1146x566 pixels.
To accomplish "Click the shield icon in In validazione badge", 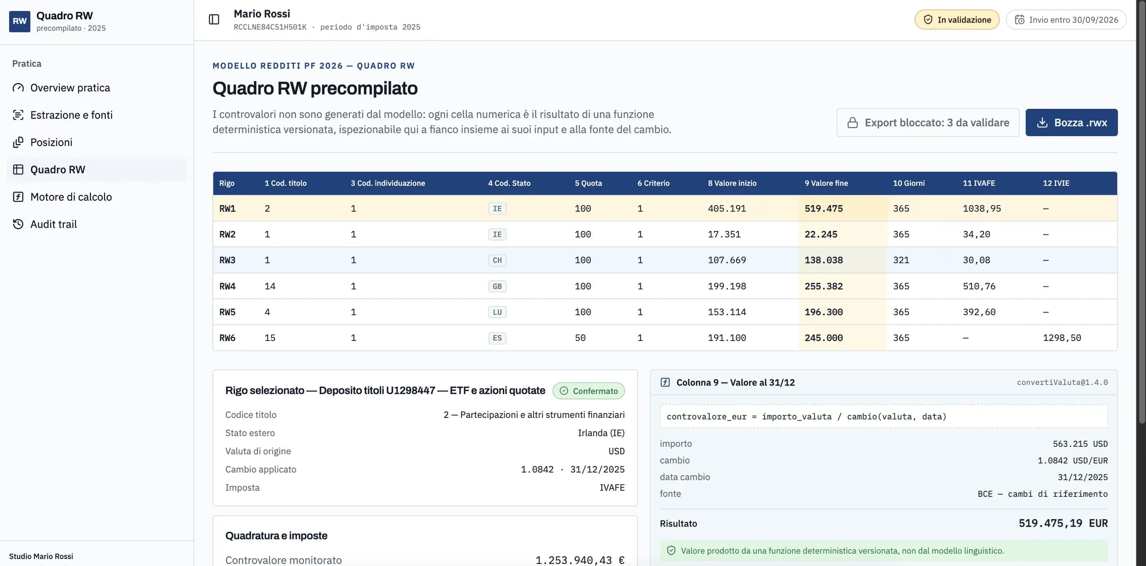I will [x=928, y=20].
